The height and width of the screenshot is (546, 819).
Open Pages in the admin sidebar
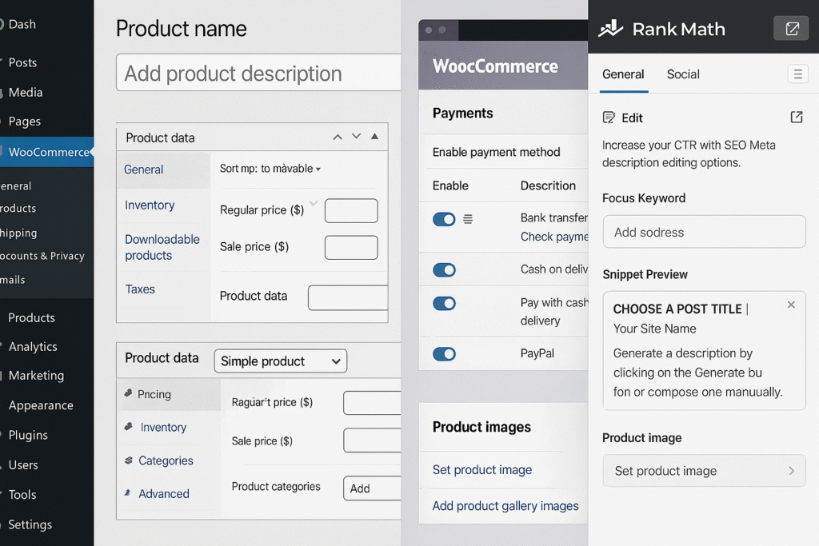tap(24, 122)
